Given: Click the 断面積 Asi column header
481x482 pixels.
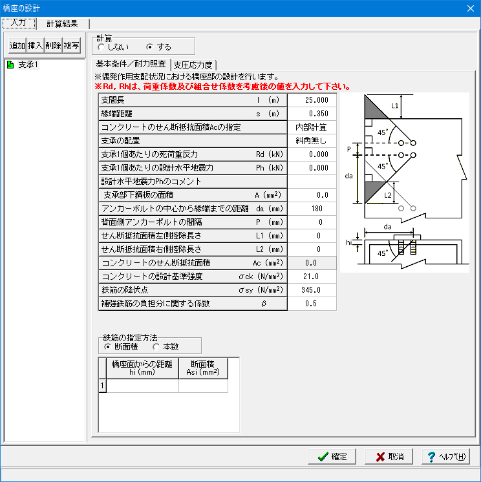Looking at the screenshot, I should (203, 368).
